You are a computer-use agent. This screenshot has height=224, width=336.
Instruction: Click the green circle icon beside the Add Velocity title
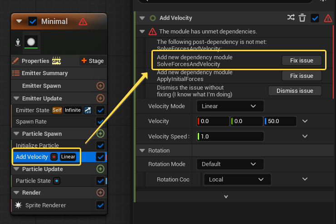[x=153, y=18]
